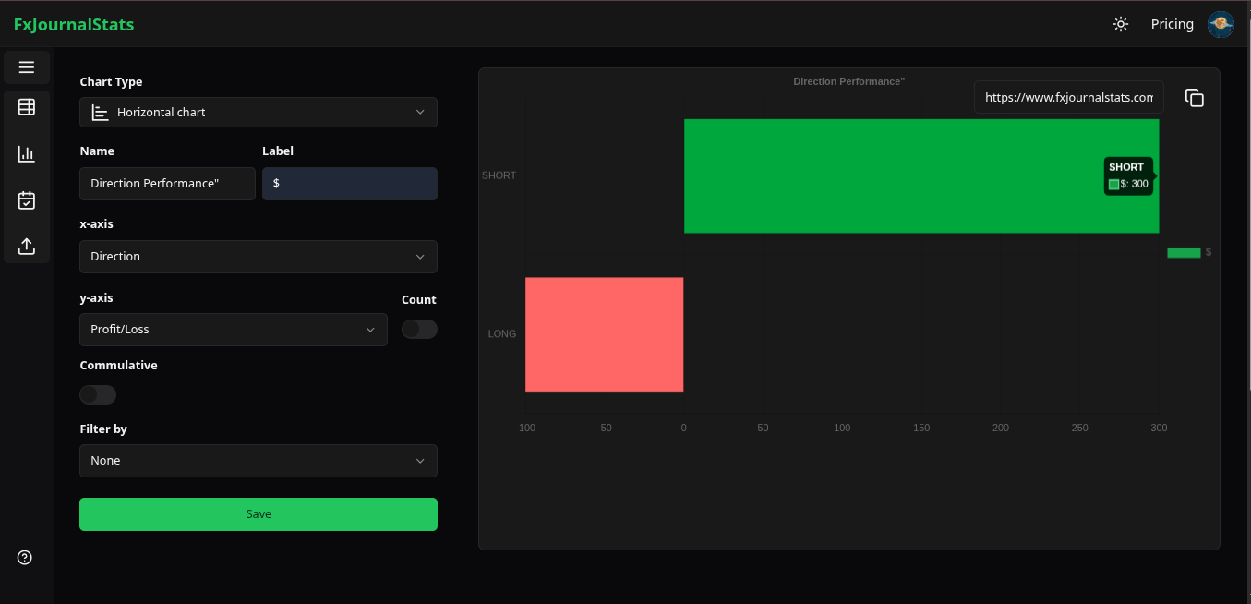Viewport: 1251px width, 604px height.
Task: Toggle light mode with sun icon
Action: pyautogui.click(x=1121, y=24)
